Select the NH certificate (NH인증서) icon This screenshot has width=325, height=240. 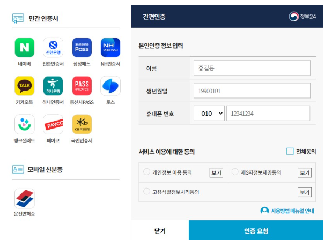[110, 48]
